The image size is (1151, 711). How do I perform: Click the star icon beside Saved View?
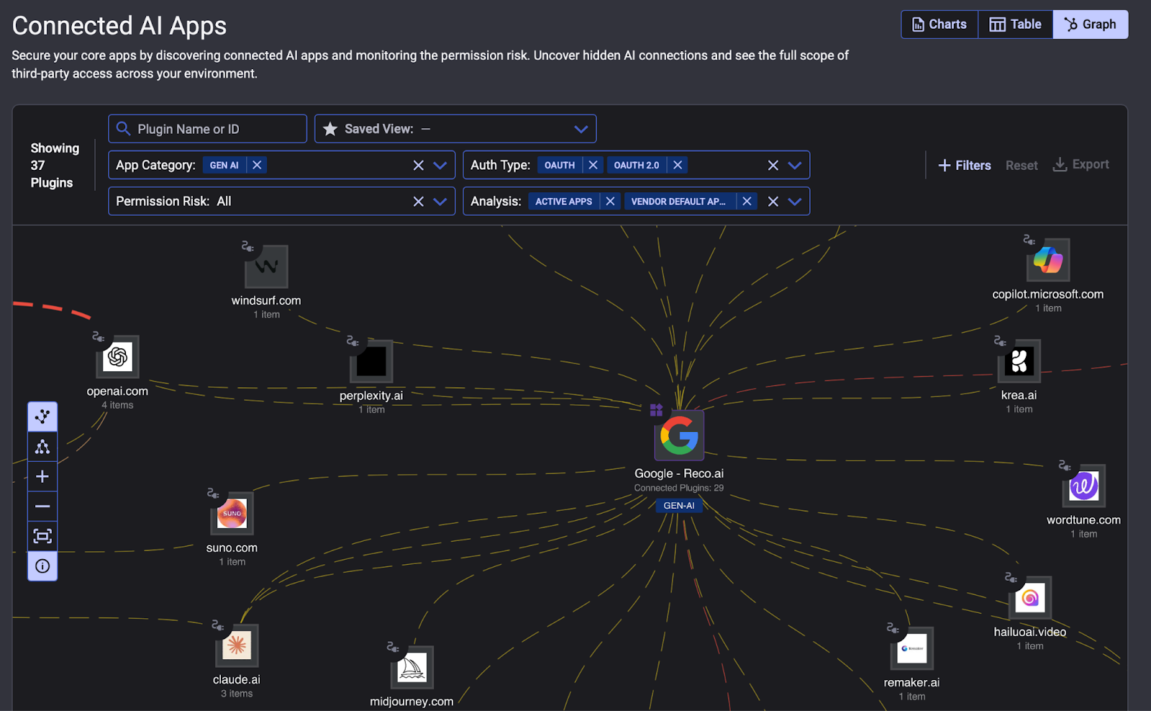click(x=330, y=129)
